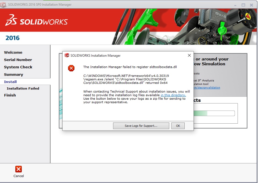Click Save Logs for Support button
Image resolution: width=258 pixels, height=183 pixels.
141,126
